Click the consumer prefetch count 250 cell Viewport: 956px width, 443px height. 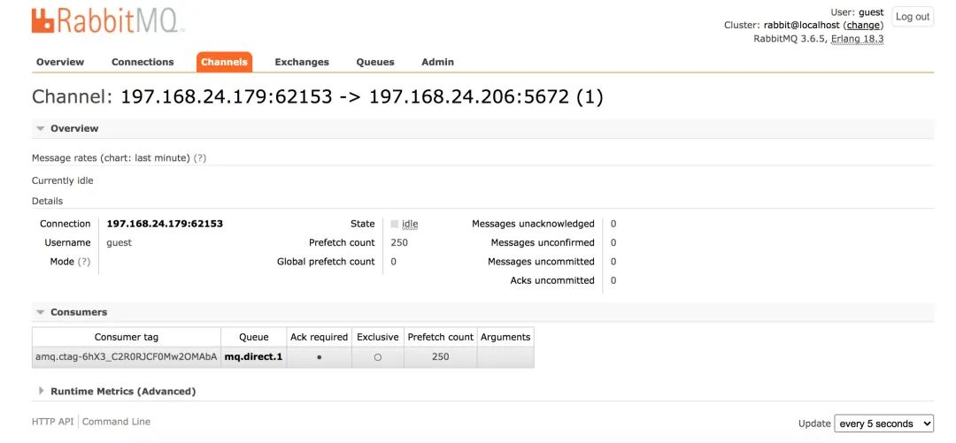coord(440,357)
